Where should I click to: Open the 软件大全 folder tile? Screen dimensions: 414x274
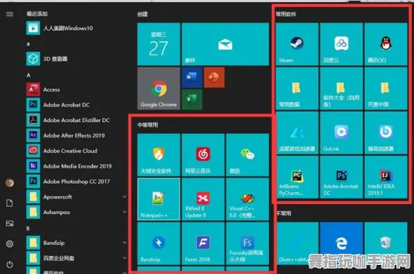341,88
